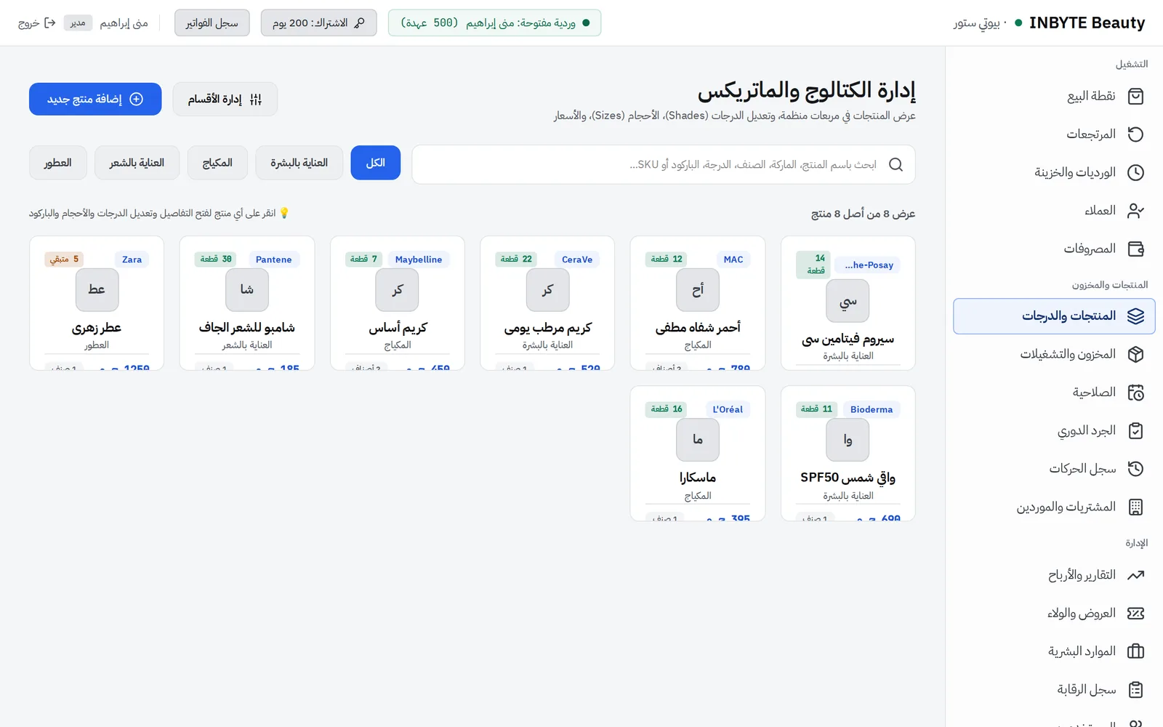Click الموارد البشرية briefcase icon
The image size is (1163, 727).
pos(1135,651)
